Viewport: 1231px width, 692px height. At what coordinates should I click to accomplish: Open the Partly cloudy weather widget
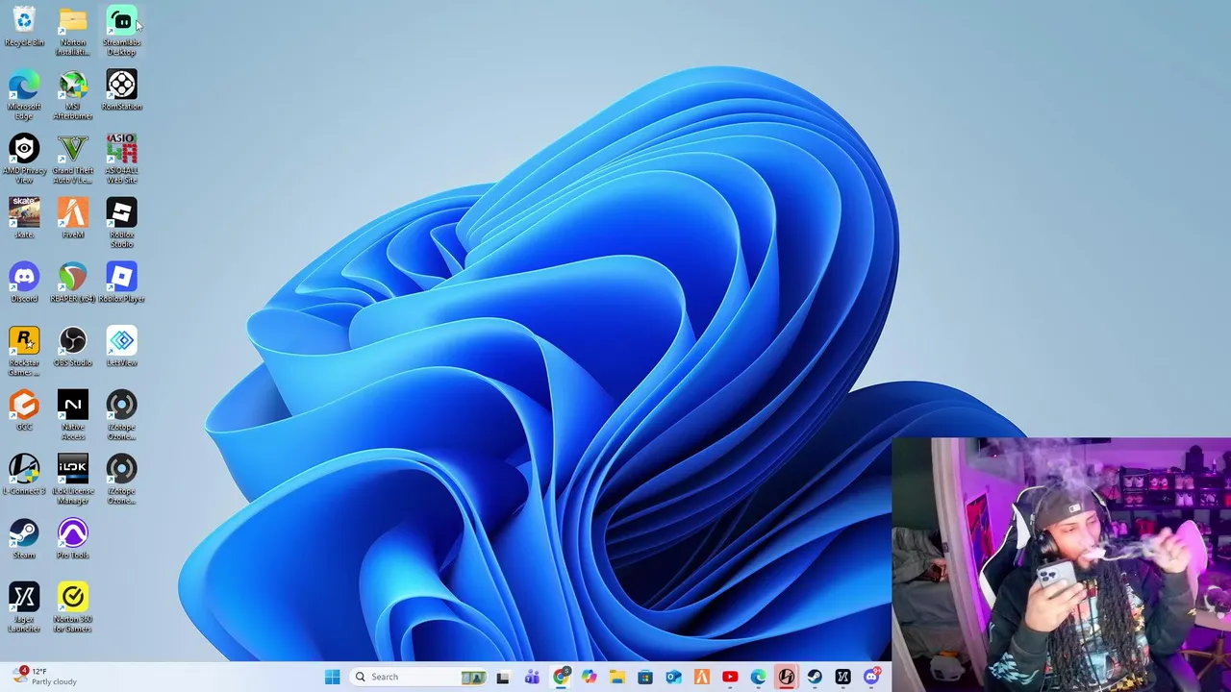coord(43,677)
